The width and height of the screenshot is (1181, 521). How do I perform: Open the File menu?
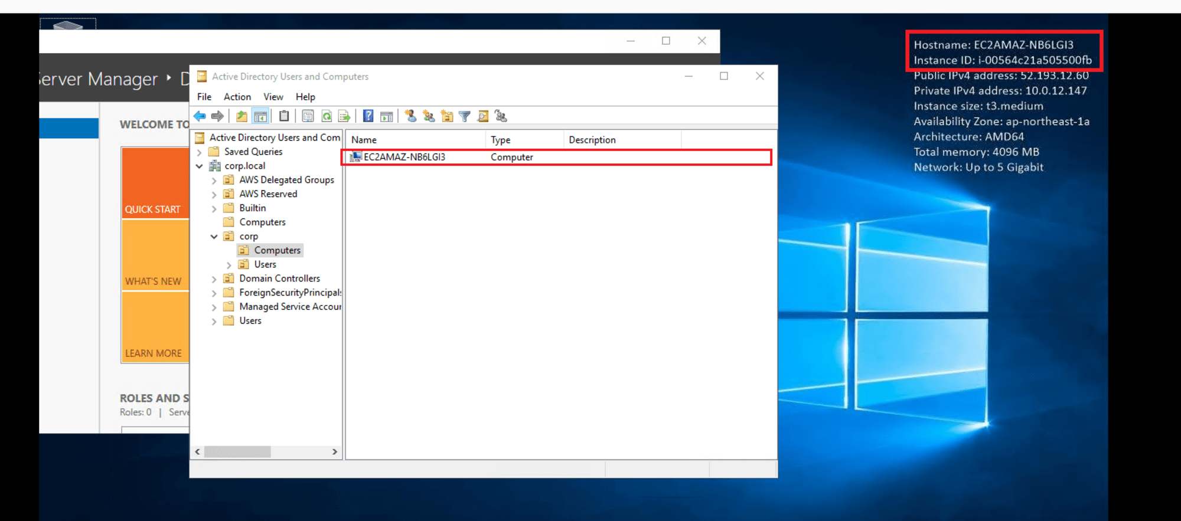point(204,97)
